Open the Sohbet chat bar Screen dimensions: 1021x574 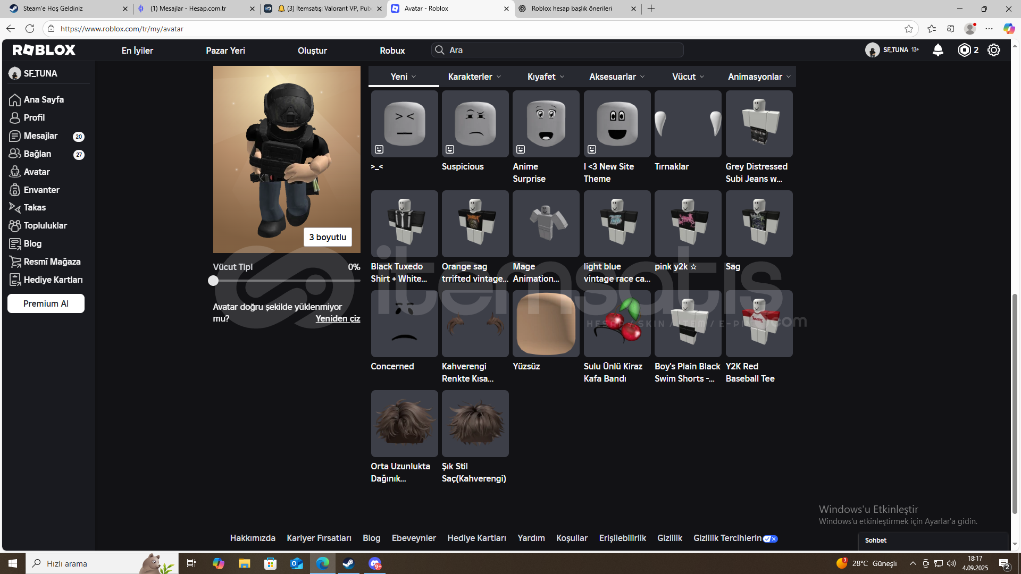point(933,540)
